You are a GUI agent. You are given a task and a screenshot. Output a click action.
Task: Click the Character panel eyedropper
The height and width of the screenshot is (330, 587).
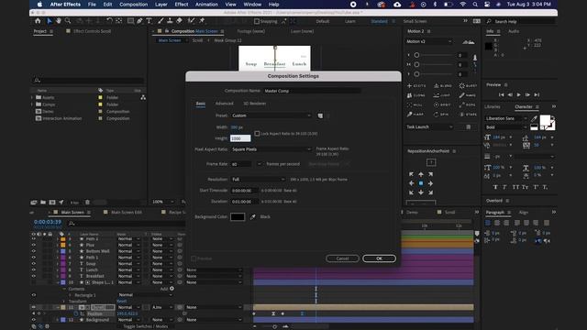click(534, 118)
